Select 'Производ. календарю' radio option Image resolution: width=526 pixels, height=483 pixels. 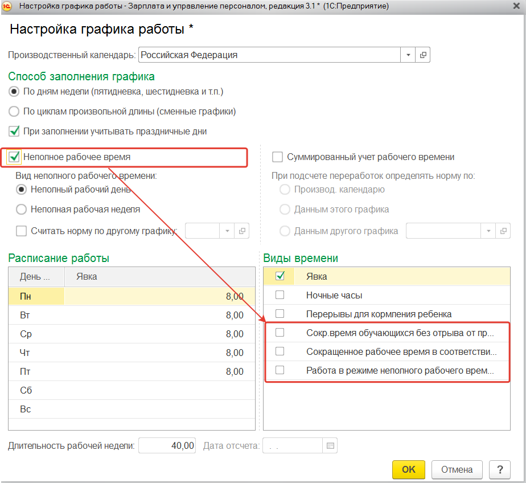[285, 190]
